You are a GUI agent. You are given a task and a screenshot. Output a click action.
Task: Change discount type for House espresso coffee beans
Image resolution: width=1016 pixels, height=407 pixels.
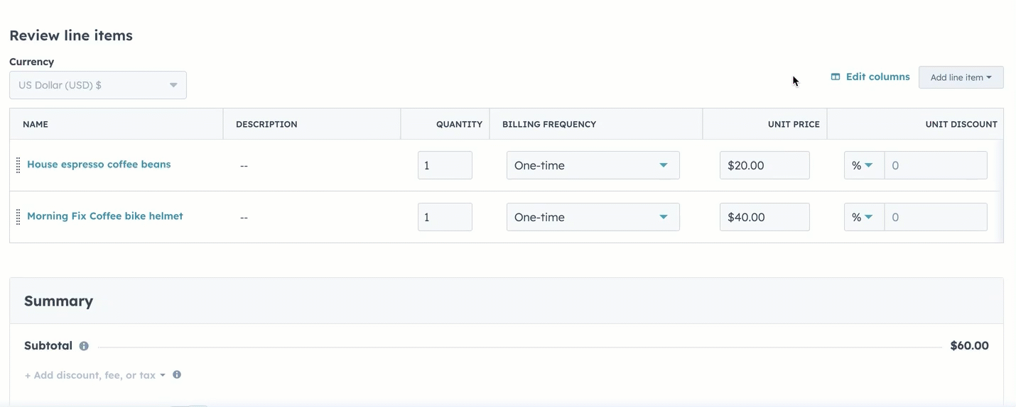(863, 165)
